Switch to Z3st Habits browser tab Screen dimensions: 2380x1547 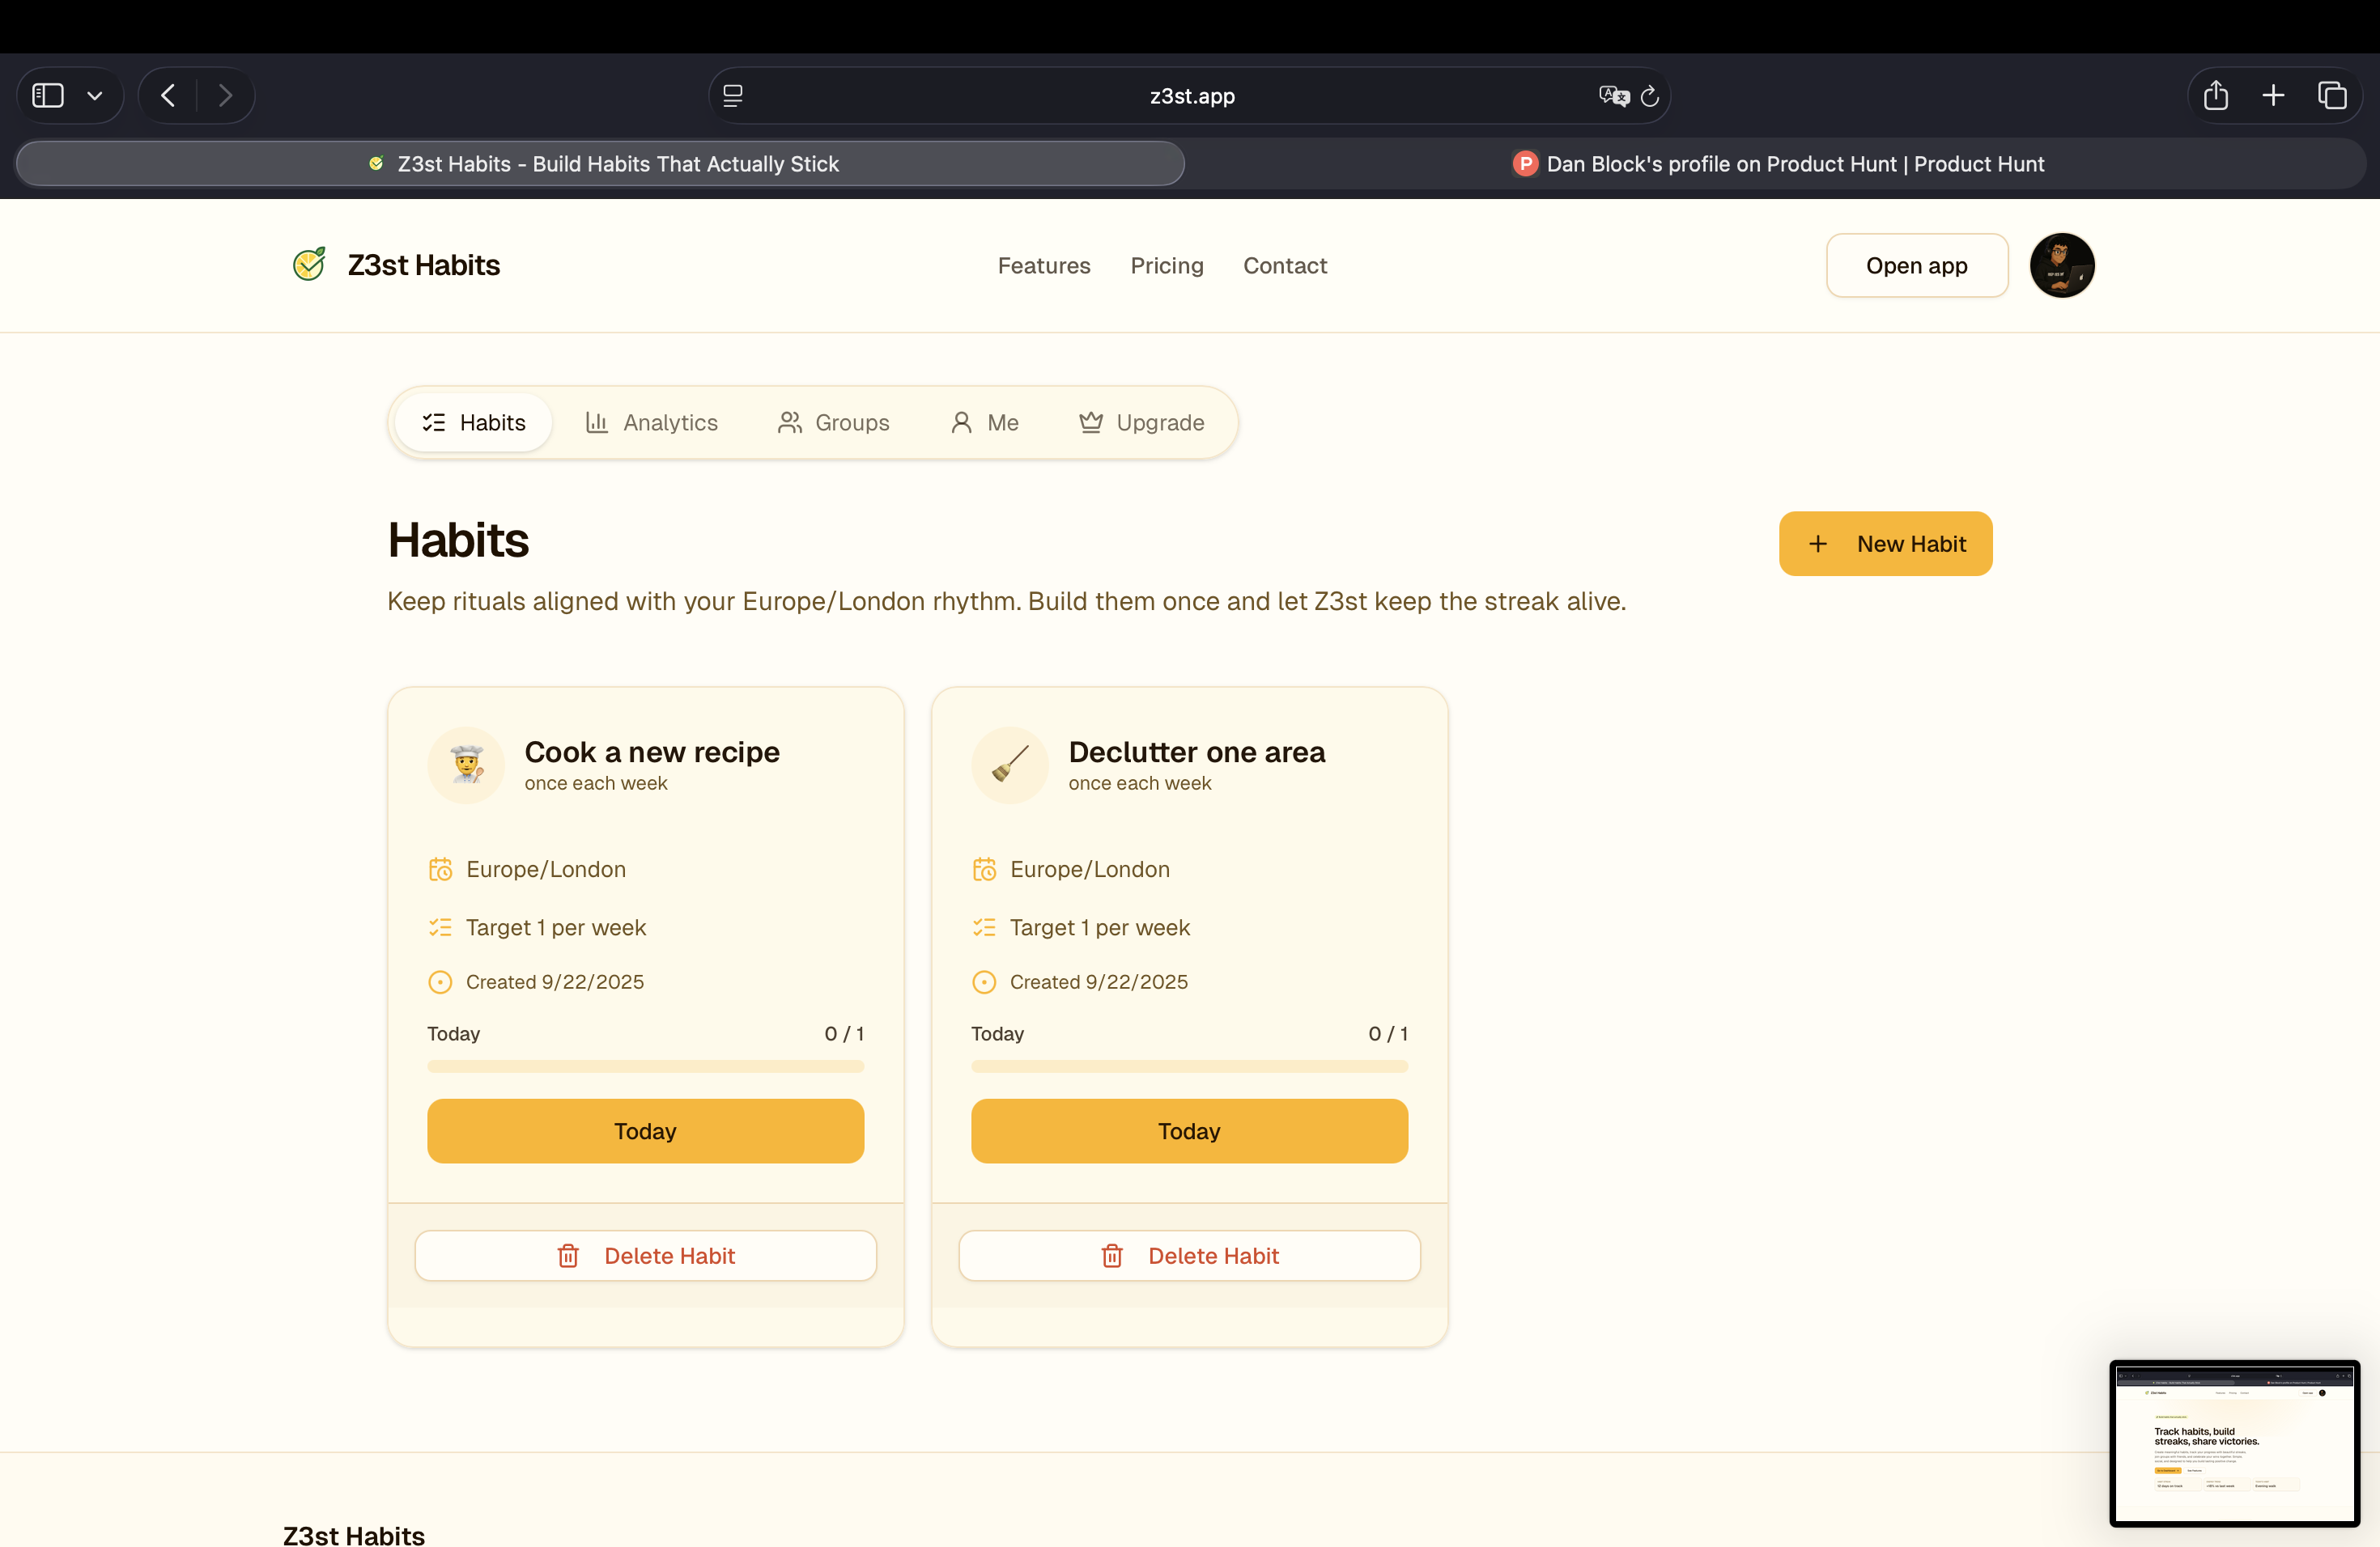pyautogui.click(x=600, y=164)
